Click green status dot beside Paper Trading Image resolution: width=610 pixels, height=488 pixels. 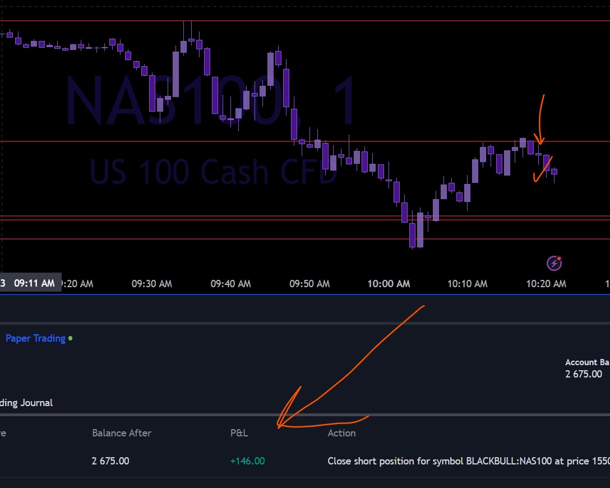click(x=71, y=338)
